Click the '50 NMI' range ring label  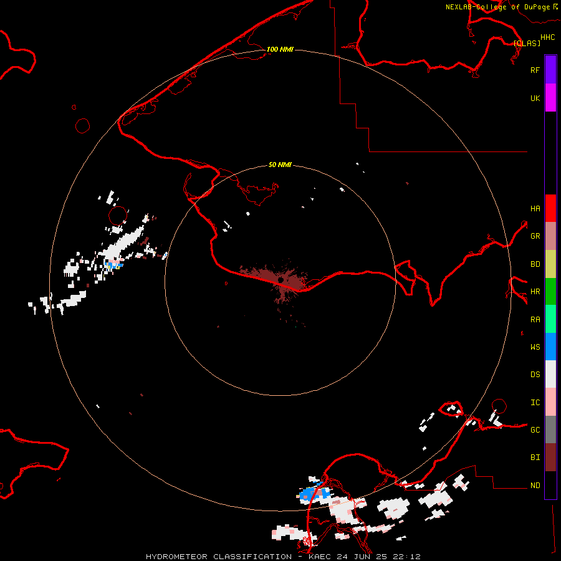(280, 165)
